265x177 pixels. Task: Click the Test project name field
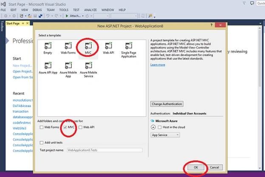[104, 150]
